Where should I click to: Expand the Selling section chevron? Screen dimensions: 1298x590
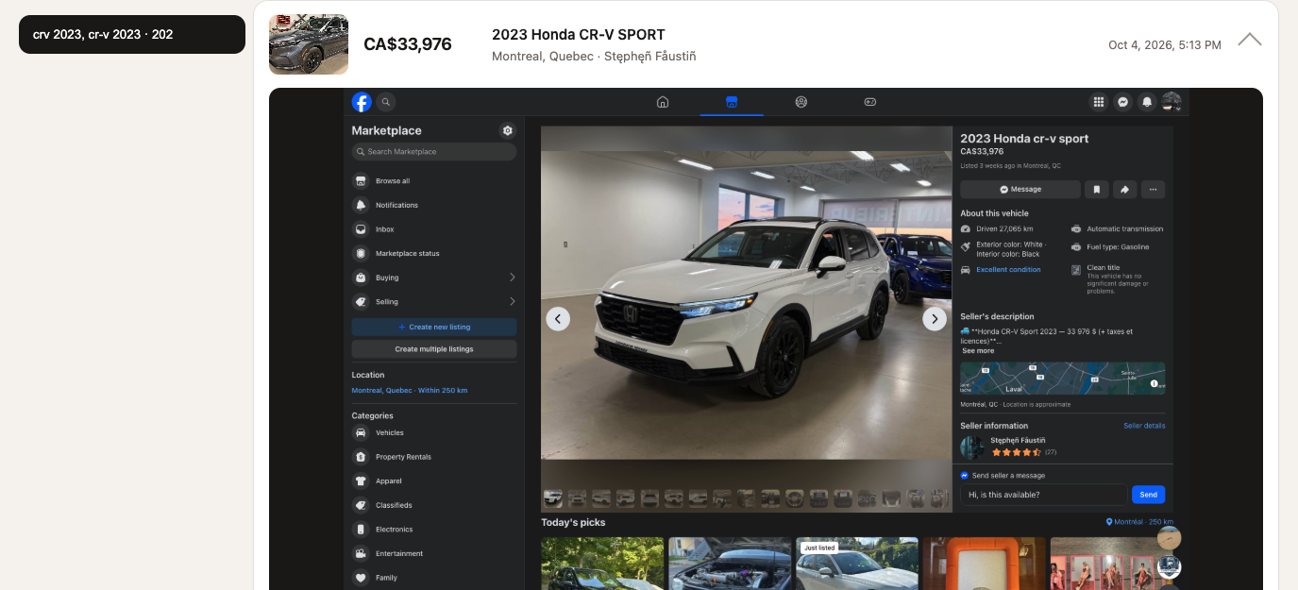click(512, 302)
